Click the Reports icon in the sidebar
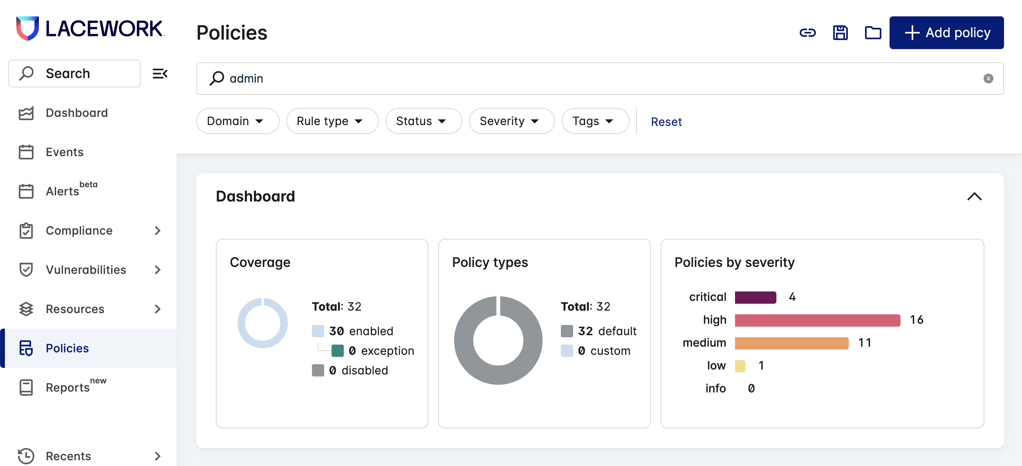Screen dimensions: 1022x466 coord(26,387)
